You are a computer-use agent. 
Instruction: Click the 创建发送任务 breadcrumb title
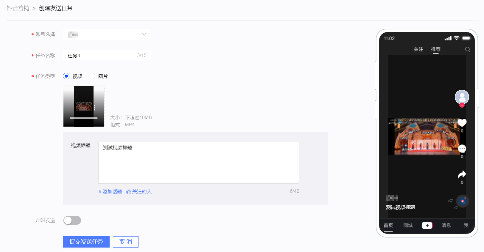56,8
